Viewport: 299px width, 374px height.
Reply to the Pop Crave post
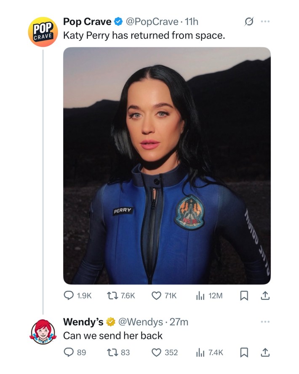69,296
